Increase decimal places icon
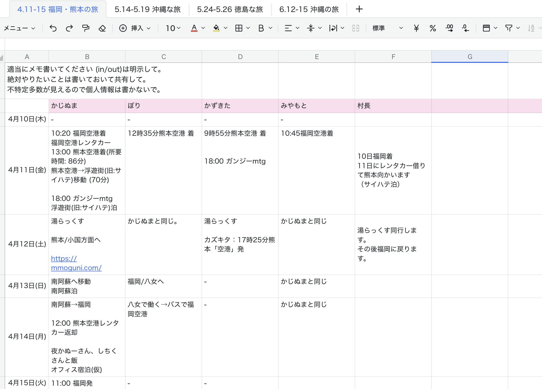542x389 pixels. coord(449,28)
